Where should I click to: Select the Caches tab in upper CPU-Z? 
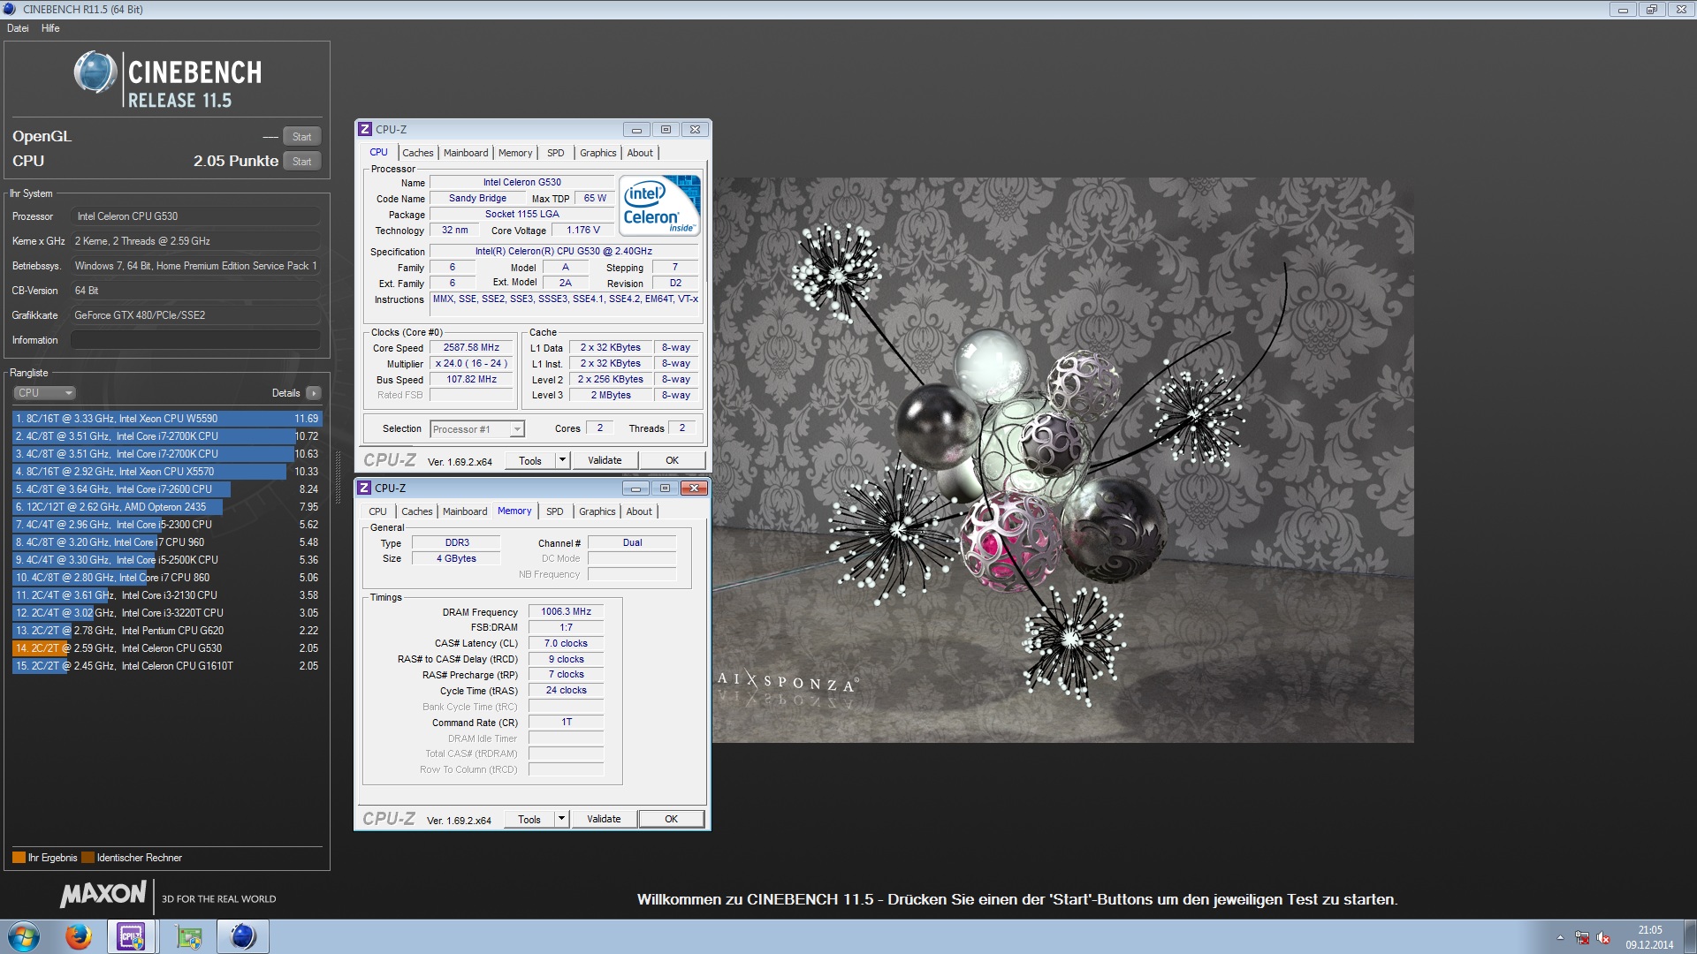click(417, 153)
